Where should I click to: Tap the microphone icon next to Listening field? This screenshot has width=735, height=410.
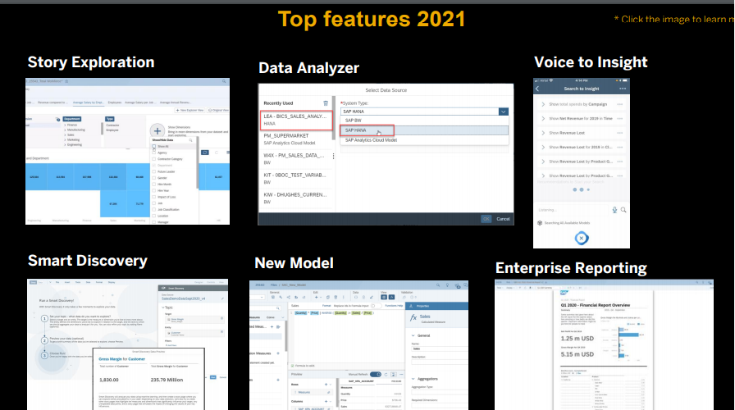[x=614, y=210]
